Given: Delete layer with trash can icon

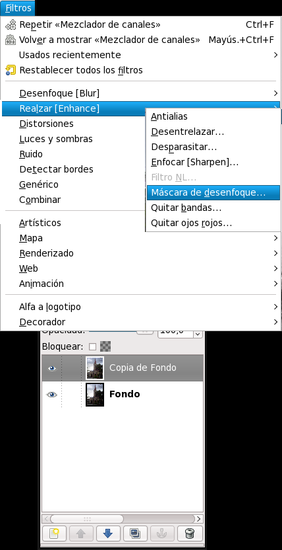Looking at the screenshot, I should point(189,533).
